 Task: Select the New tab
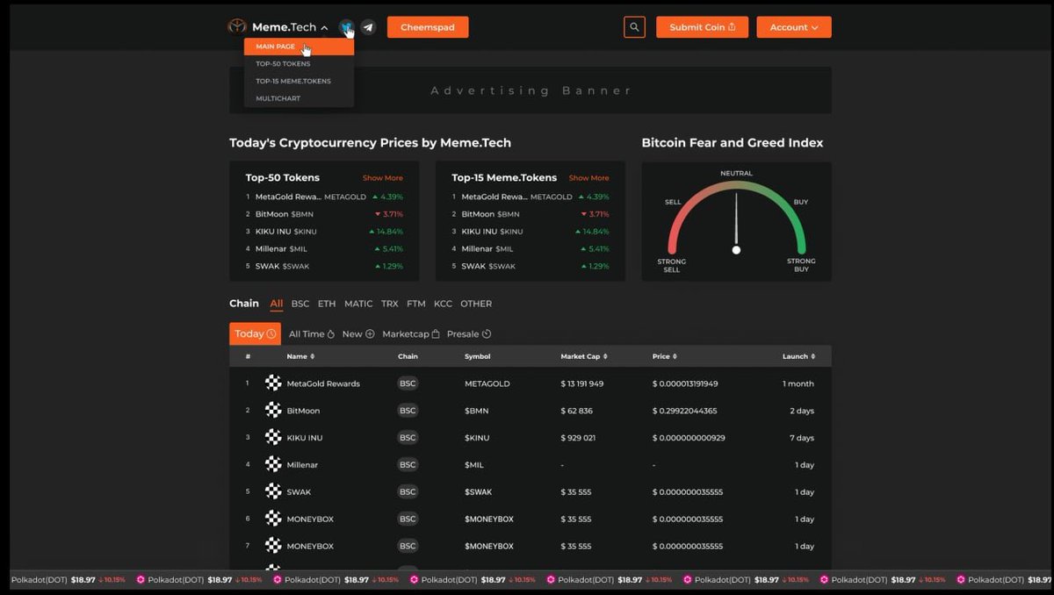[358, 334]
